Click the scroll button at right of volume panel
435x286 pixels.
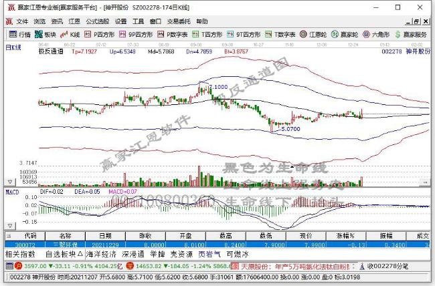(x=425, y=182)
